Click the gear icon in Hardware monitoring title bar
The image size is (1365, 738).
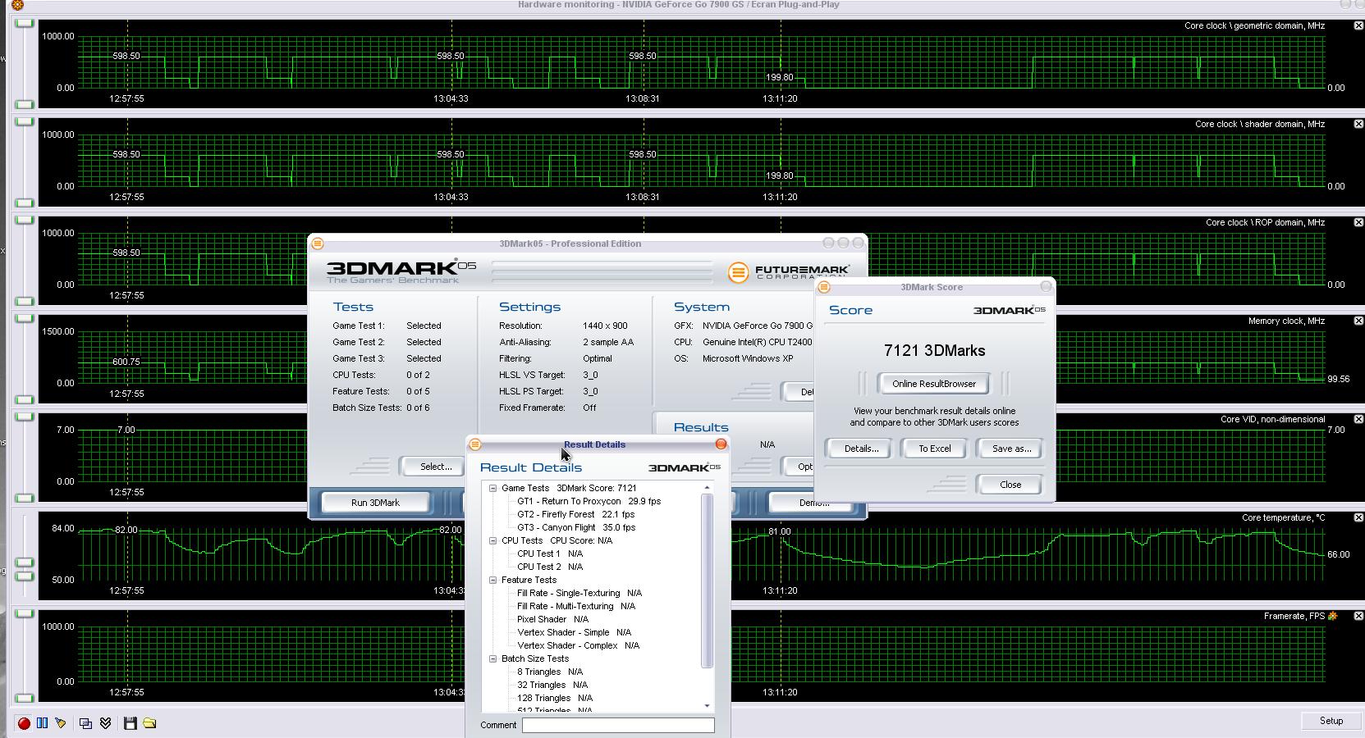click(17, 4)
